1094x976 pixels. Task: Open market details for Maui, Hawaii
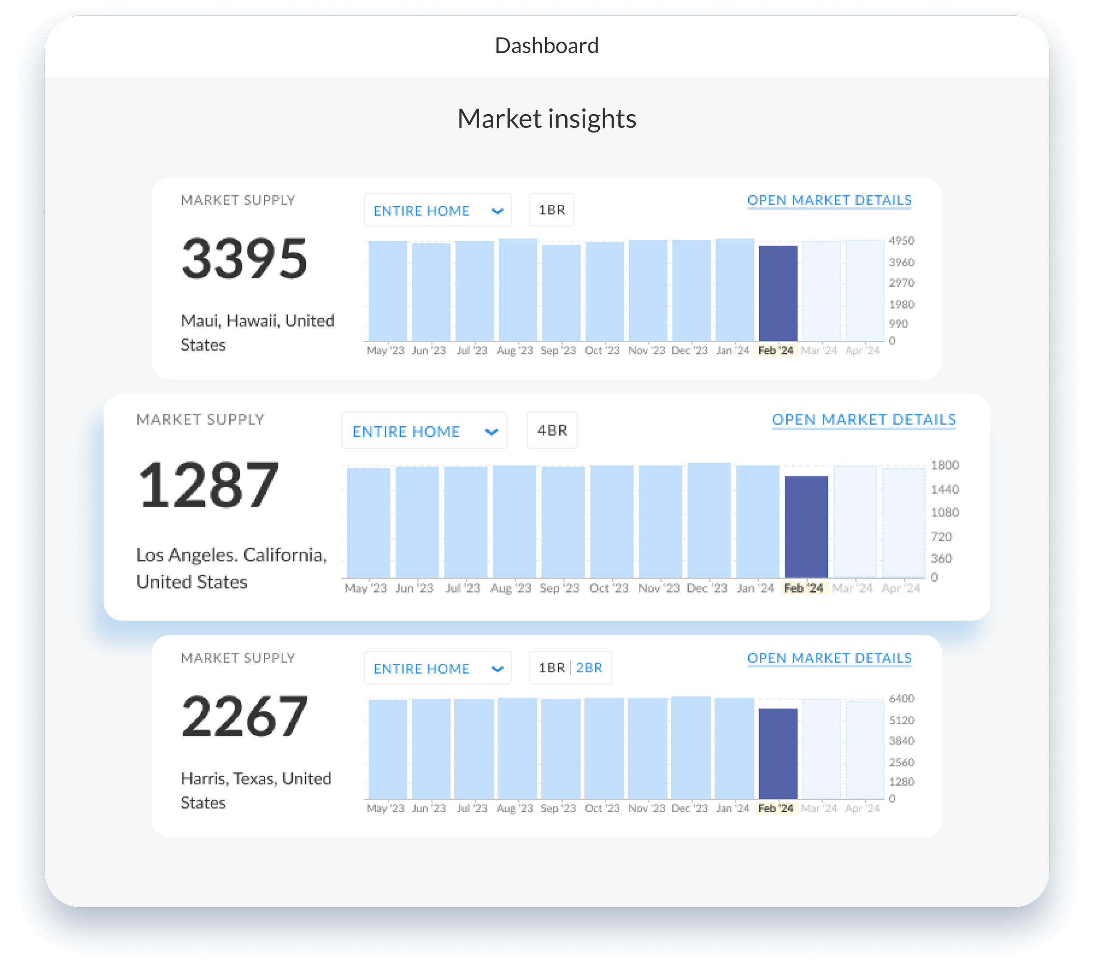(x=829, y=200)
